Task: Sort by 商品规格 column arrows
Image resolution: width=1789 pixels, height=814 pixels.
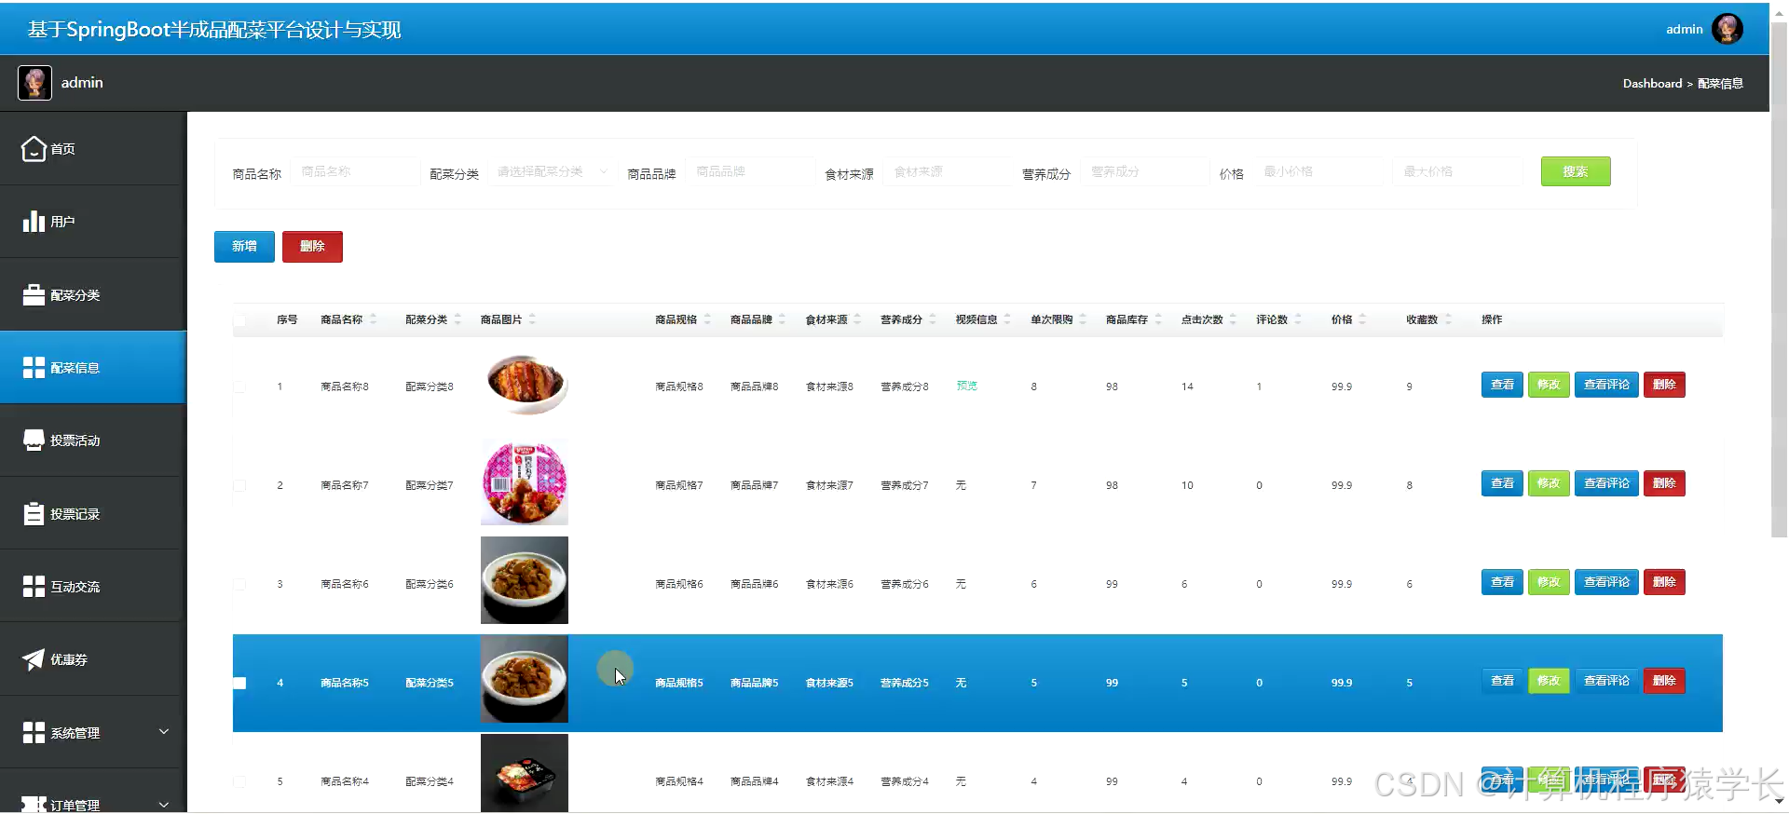Action: pos(707,319)
